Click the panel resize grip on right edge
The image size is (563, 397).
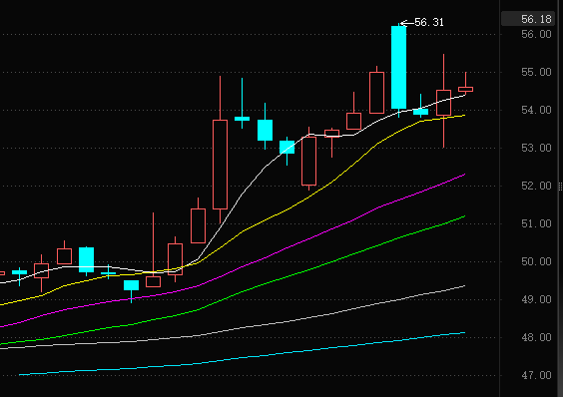point(560,186)
